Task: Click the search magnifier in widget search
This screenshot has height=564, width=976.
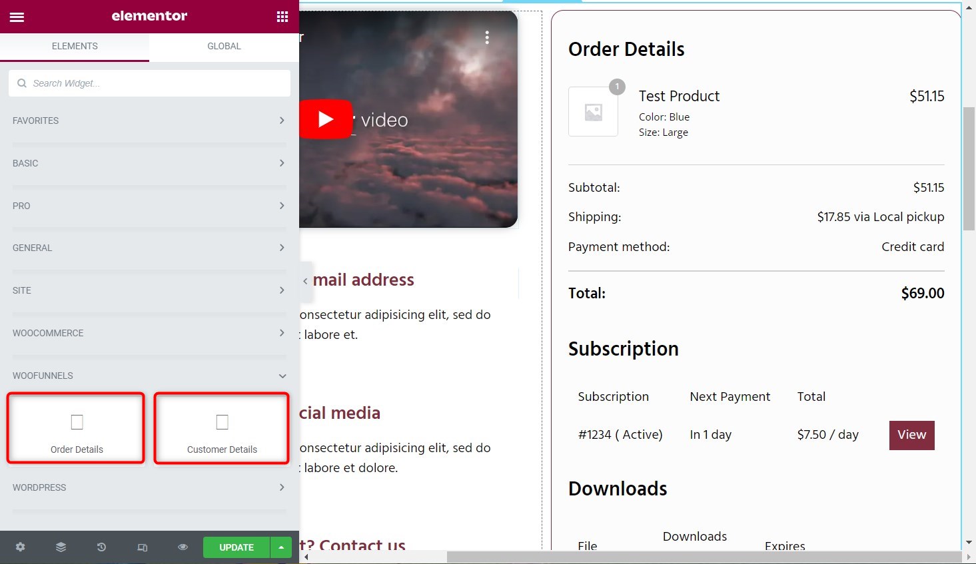Action: (x=22, y=83)
